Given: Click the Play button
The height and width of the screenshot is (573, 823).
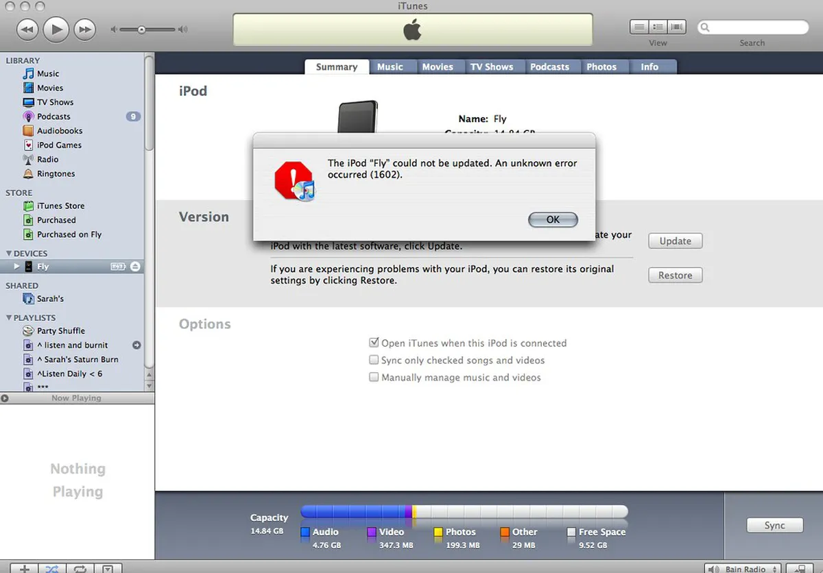Looking at the screenshot, I should pos(56,29).
